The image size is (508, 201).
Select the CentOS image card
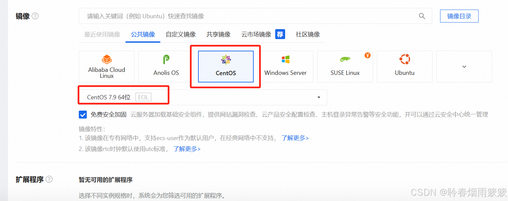pyautogui.click(x=226, y=67)
